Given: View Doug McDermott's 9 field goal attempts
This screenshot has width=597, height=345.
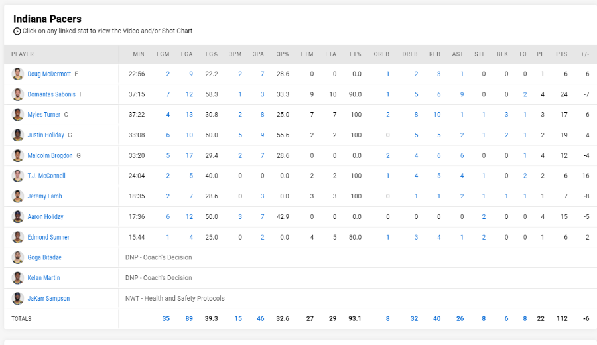Looking at the screenshot, I should 191,74.
